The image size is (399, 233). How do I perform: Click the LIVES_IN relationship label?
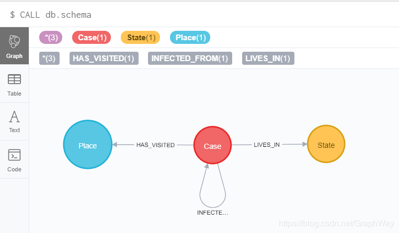(x=267, y=145)
